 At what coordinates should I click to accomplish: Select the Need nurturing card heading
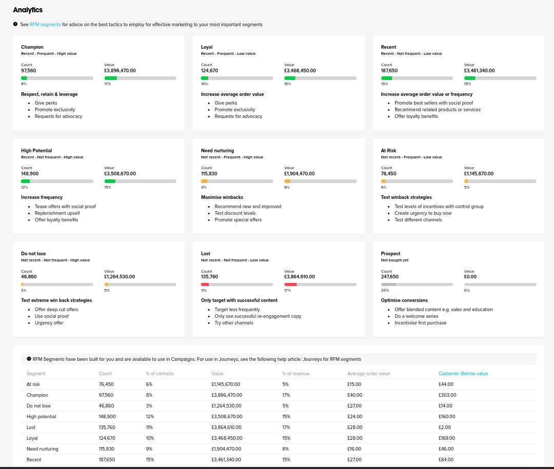click(x=217, y=151)
